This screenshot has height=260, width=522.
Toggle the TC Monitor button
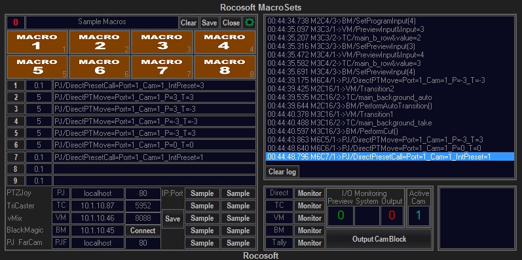(x=310, y=206)
